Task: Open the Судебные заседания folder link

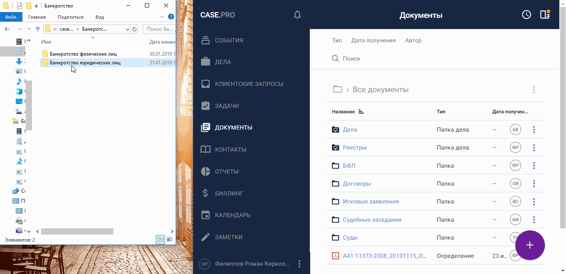Action: pyautogui.click(x=372, y=220)
